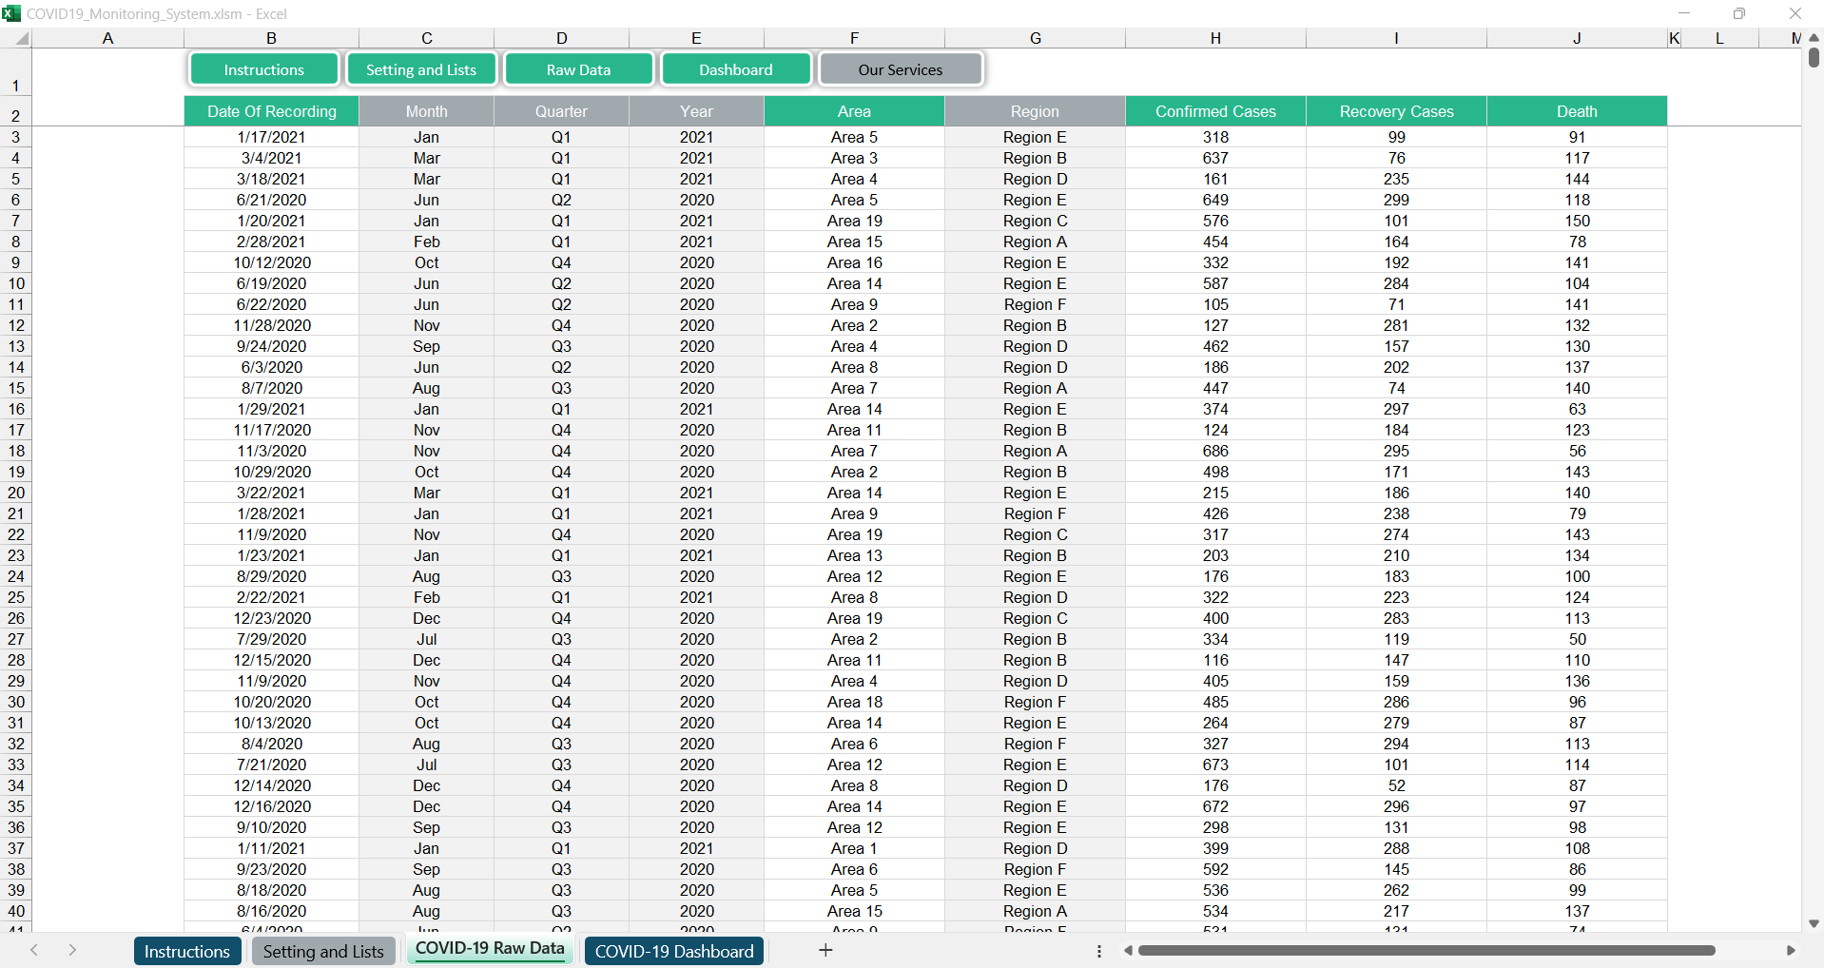Switch to the COVID-19 Dashboard sheet tab
Screen dimensions: 1824x968
point(673,951)
